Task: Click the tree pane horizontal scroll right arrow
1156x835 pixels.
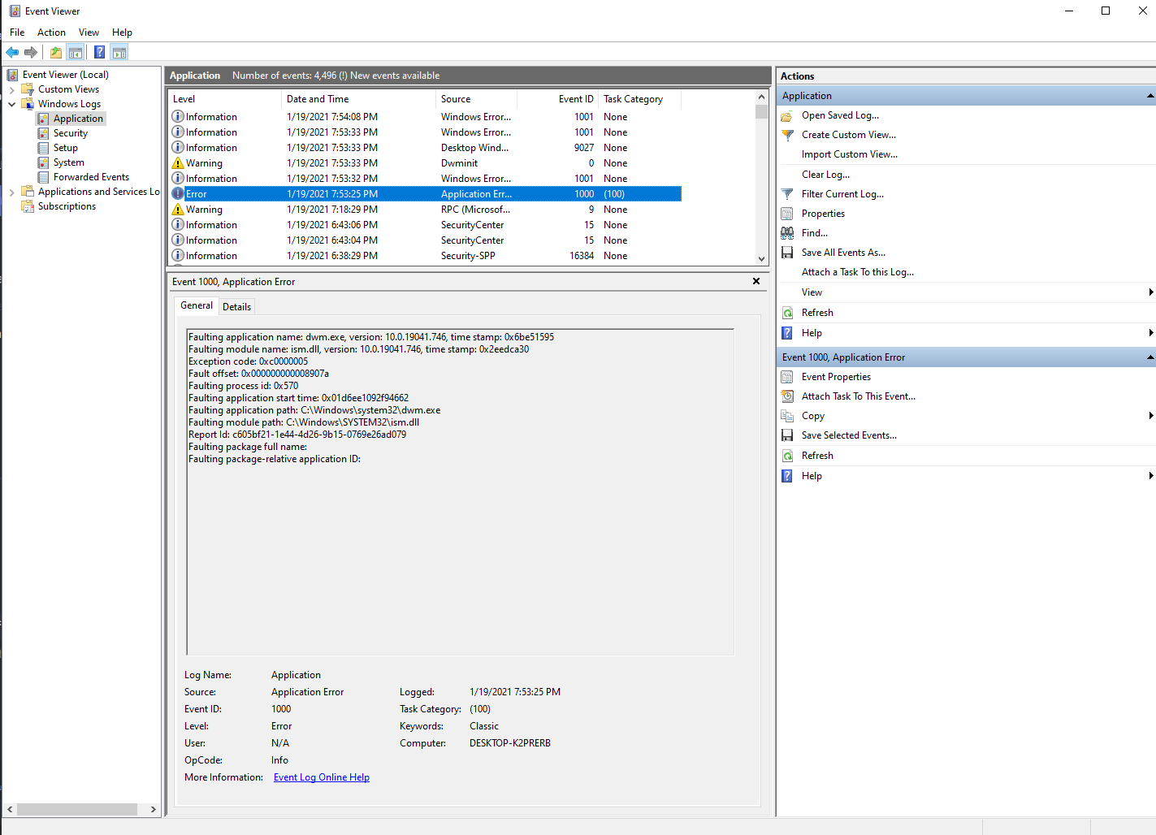Action: [x=153, y=810]
